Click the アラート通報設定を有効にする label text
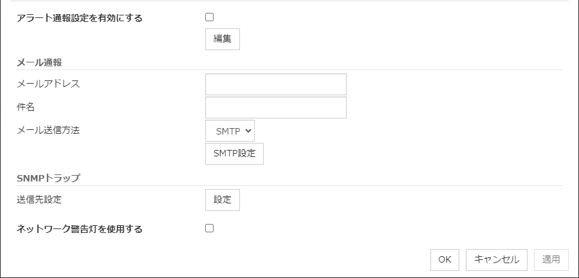 pyautogui.click(x=80, y=18)
